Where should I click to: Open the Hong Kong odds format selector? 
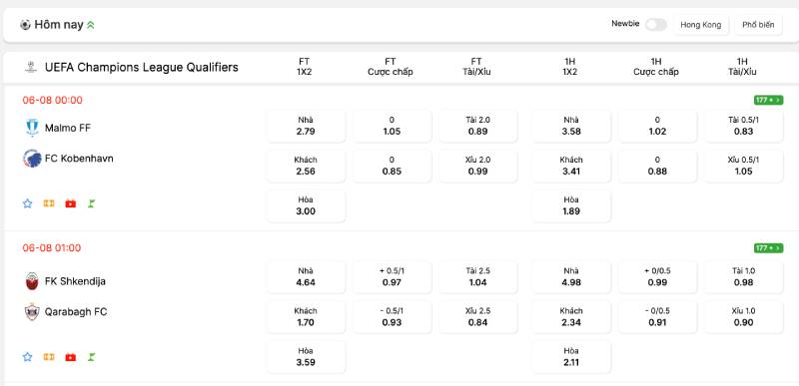click(701, 25)
